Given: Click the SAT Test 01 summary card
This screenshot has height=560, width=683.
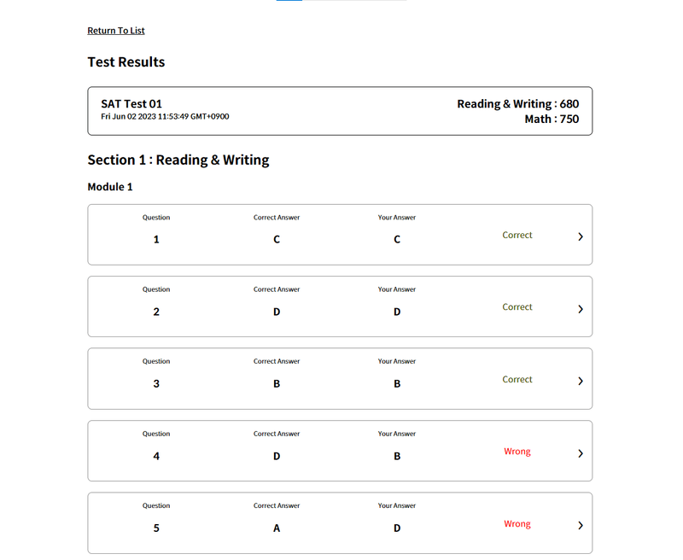Looking at the screenshot, I should (339, 111).
